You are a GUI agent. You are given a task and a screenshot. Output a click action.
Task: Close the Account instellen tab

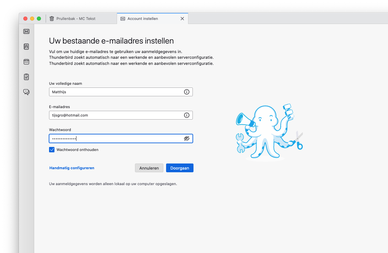click(182, 19)
